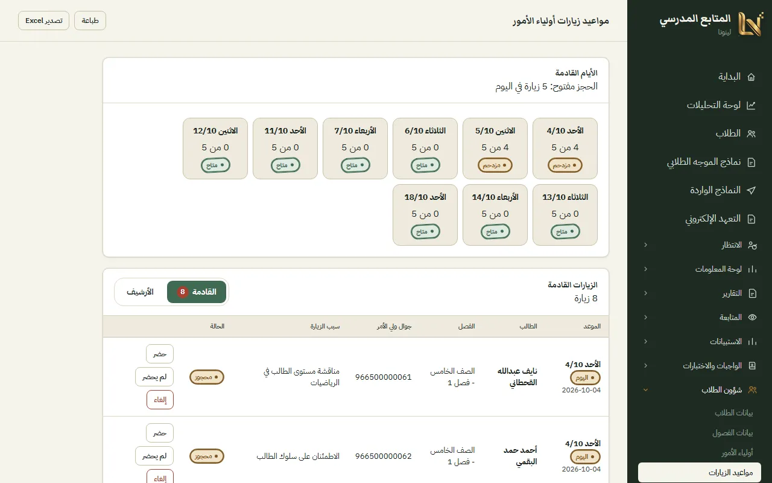Open مواعيد الزيارات submenu item
This screenshot has width=772, height=483.
coord(700,473)
